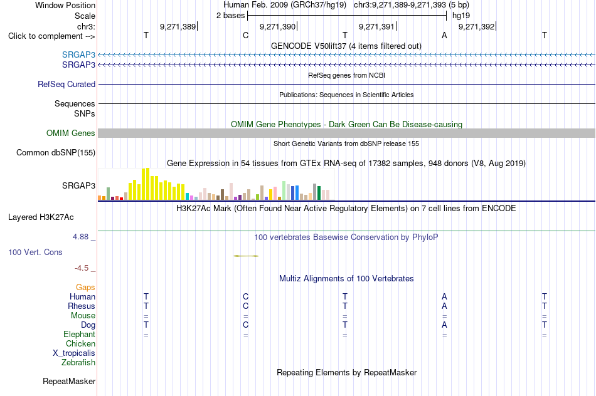Click base A in the Rhesus row
The height and width of the screenshot is (396, 596).
click(444, 306)
